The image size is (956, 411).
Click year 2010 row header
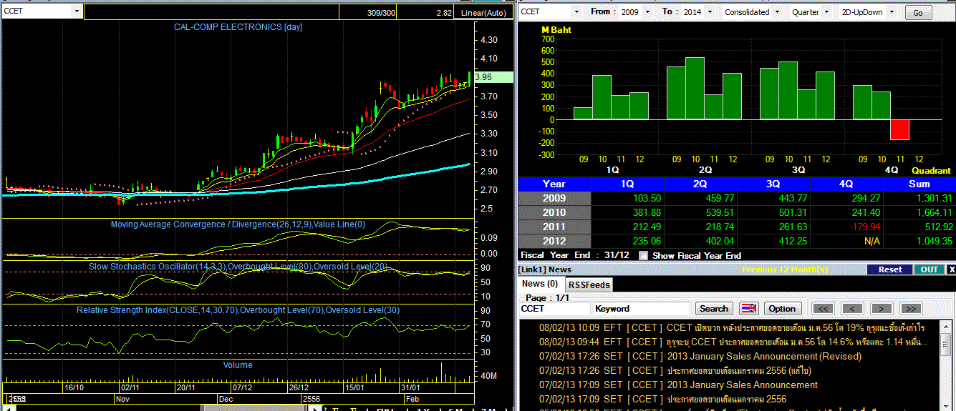click(x=554, y=212)
